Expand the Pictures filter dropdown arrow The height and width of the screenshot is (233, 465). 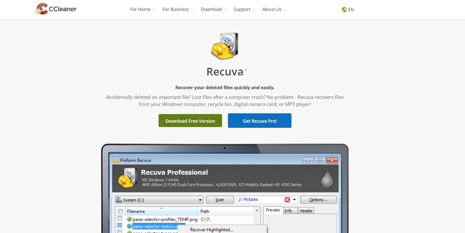294,200
